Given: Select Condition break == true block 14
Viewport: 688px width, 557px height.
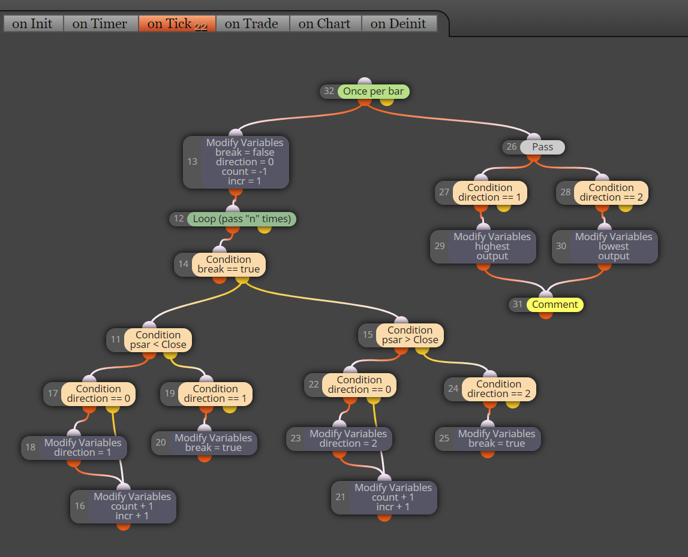Looking at the screenshot, I should coord(220,264).
